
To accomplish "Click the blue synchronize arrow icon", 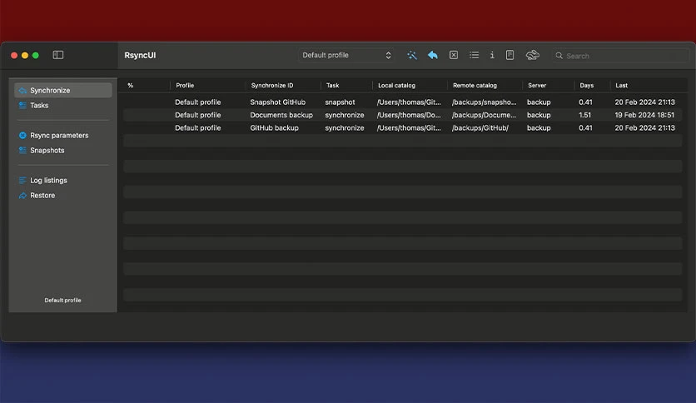I will 432,55.
